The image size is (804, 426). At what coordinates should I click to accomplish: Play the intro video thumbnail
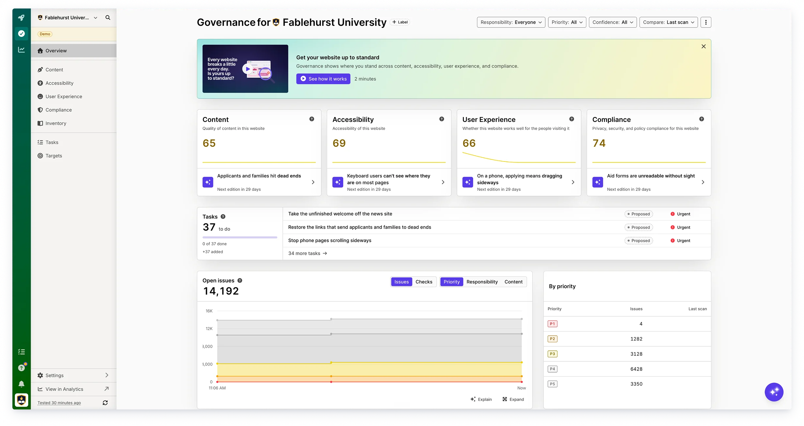click(245, 69)
